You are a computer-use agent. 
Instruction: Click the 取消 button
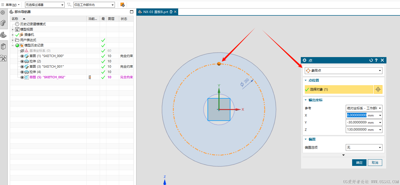point(375,162)
